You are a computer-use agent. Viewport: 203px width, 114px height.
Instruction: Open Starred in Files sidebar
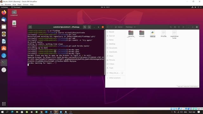[x=115, y=36]
